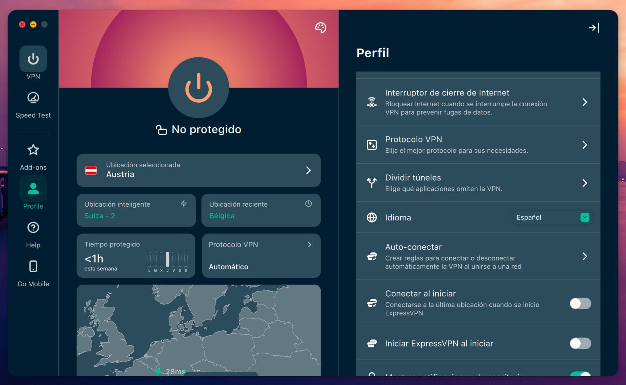Close the window with red button
Viewport: 626px width, 385px height.
click(x=22, y=24)
